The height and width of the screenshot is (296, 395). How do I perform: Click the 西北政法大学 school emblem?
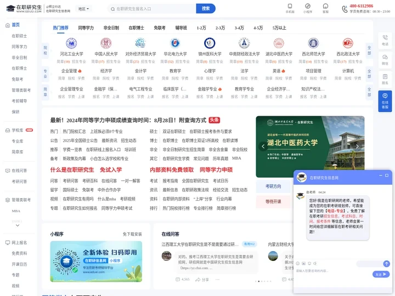pos(348,43)
